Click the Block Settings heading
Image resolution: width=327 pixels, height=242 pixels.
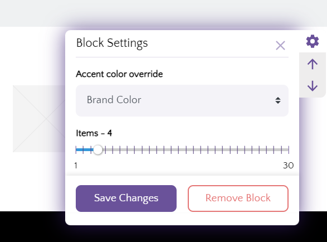(112, 43)
